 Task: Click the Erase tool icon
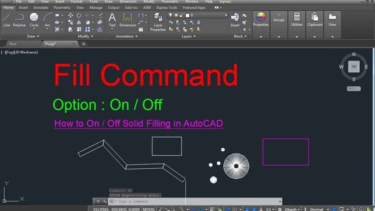(x=100, y=15)
